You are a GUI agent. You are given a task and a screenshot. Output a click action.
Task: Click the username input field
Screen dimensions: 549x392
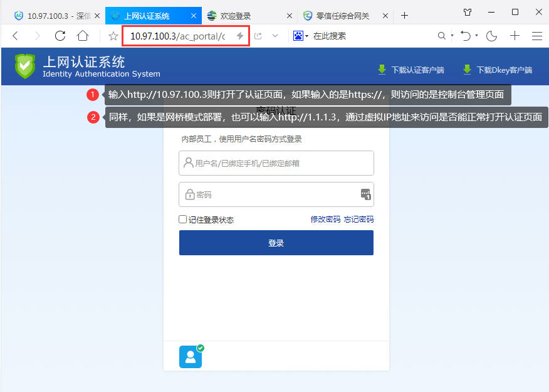point(276,163)
